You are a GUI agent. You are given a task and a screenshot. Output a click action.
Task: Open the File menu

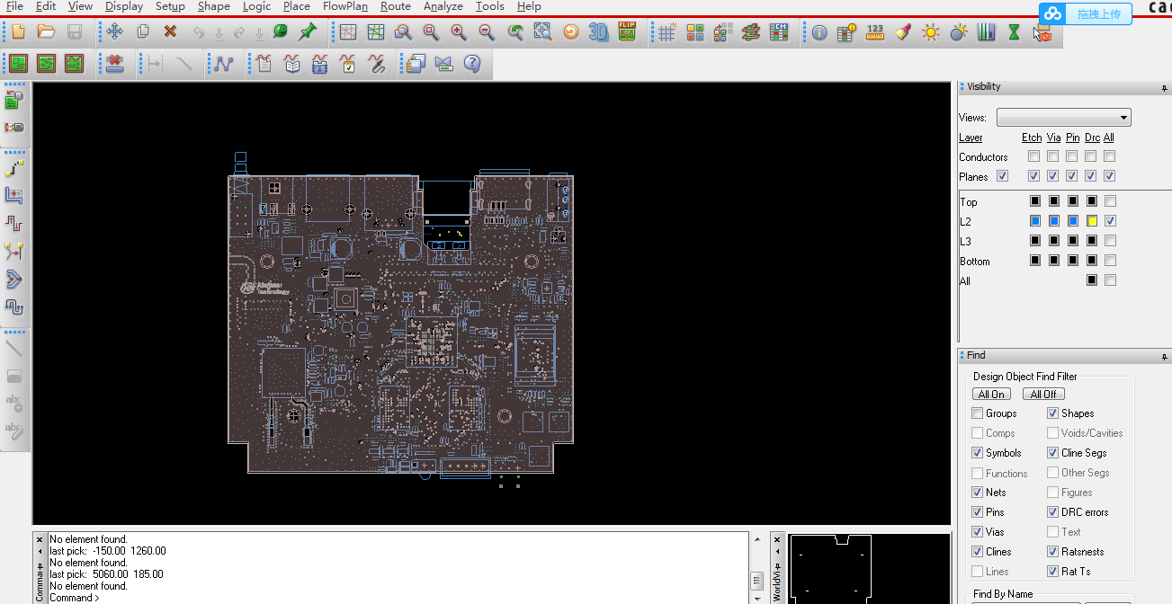point(14,6)
